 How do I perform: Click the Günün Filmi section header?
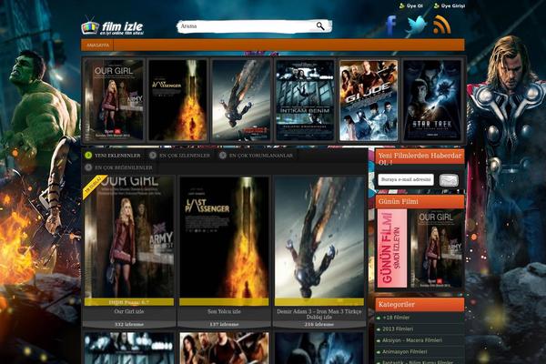[x=420, y=202]
